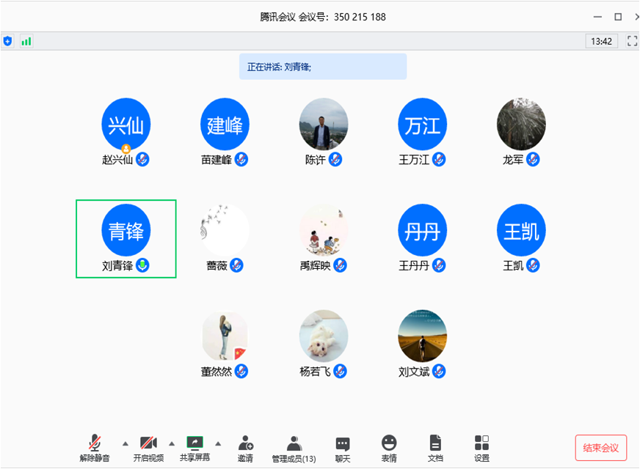Select 龙军's pine tree avatar
This screenshot has width=640, height=469.
point(521,125)
